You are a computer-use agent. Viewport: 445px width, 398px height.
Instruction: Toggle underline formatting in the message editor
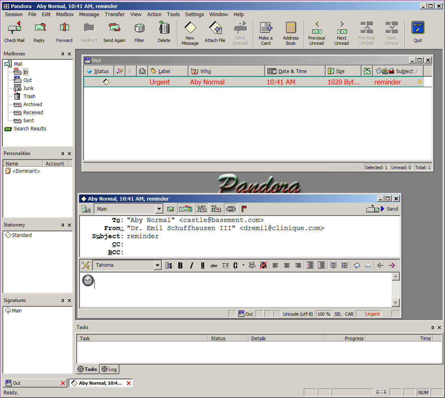coord(203,265)
